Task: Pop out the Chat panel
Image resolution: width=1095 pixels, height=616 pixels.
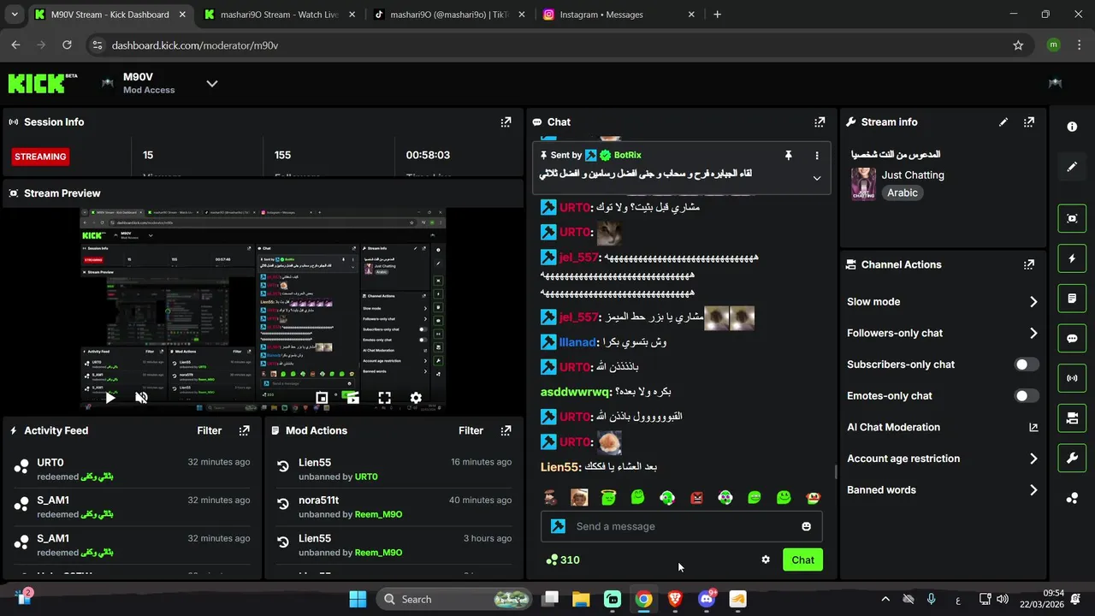Action: coord(820,122)
